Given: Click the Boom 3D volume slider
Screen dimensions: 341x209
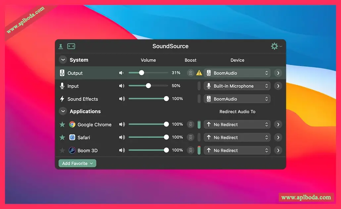Looking at the screenshot, I should 147,150.
